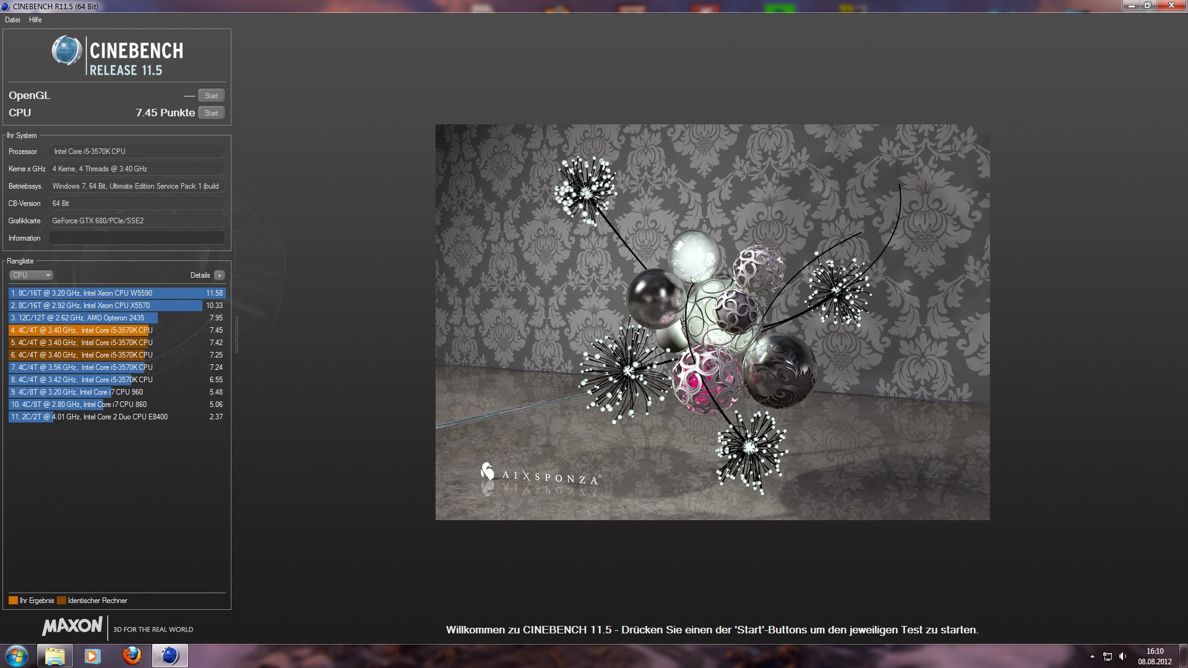
Task: Click the network tray icon
Action: point(1108,656)
